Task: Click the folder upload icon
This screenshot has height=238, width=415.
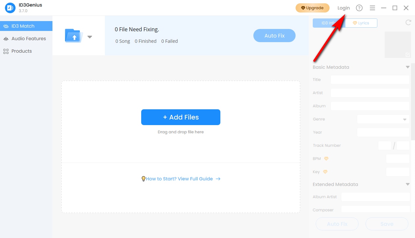Action: 74,36
